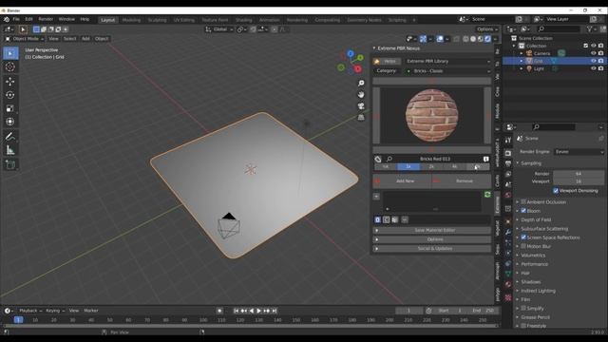Click the Options button in viewport header

click(x=487, y=29)
